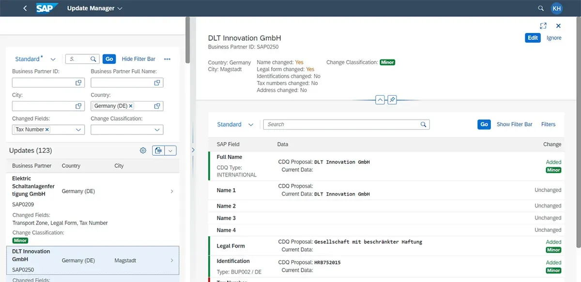
Task: Expand the Changed Fields dropdown
Action: pyautogui.click(x=78, y=130)
